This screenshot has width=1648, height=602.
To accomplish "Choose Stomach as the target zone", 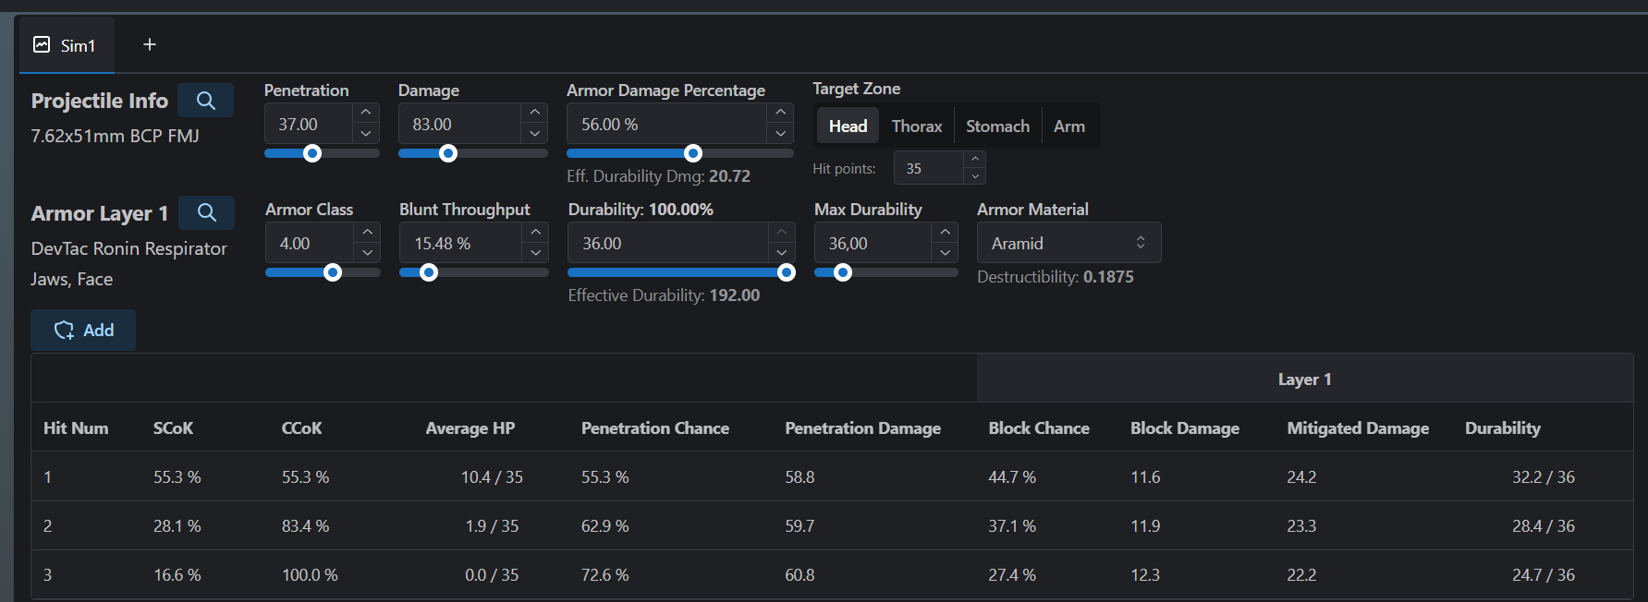I will pyautogui.click(x=997, y=126).
